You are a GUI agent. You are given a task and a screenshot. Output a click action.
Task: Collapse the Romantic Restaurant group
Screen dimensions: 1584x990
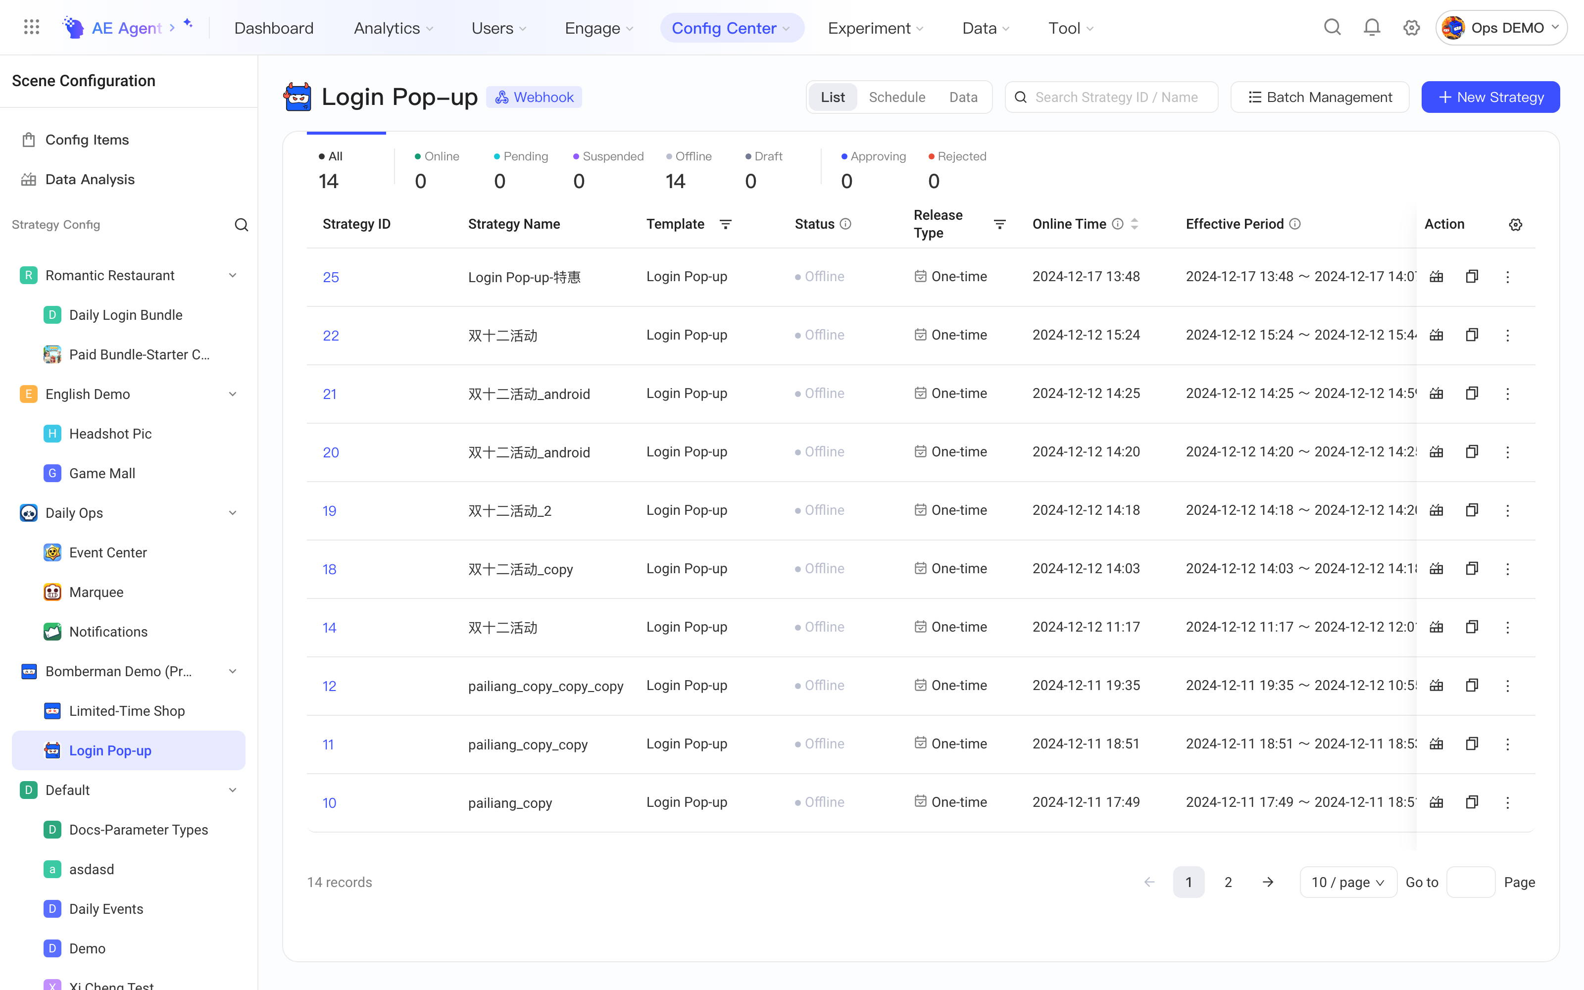pyautogui.click(x=232, y=275)
